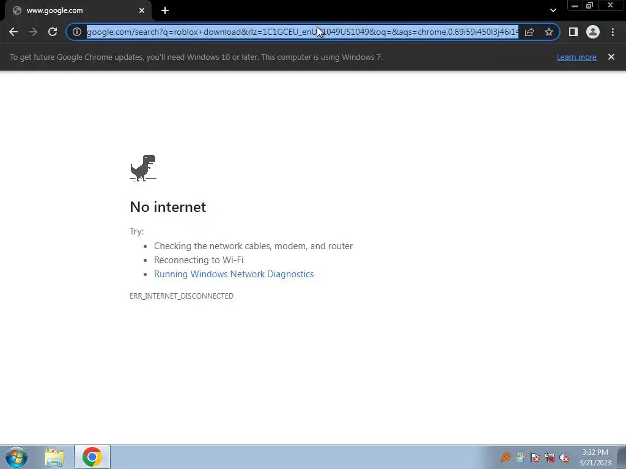This screenshot has height=469, width=626.
Task: Dismiss the Windows 7 update notice
Action: tap(611, 57)
